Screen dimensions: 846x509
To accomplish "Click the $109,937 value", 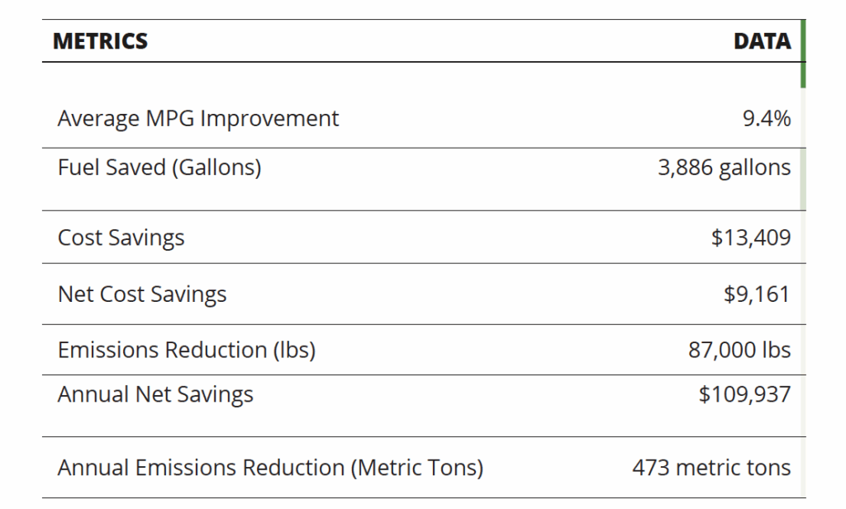I will [x=744, y=394].
